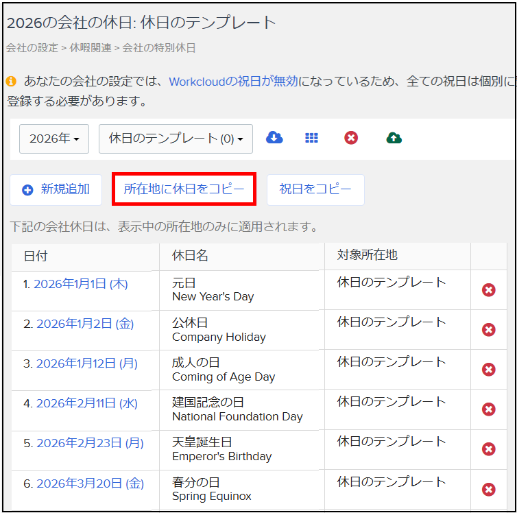This screenshot has height=513, width=517.
Task: Click the orange info icon in notice
Action: pos(11,82)
